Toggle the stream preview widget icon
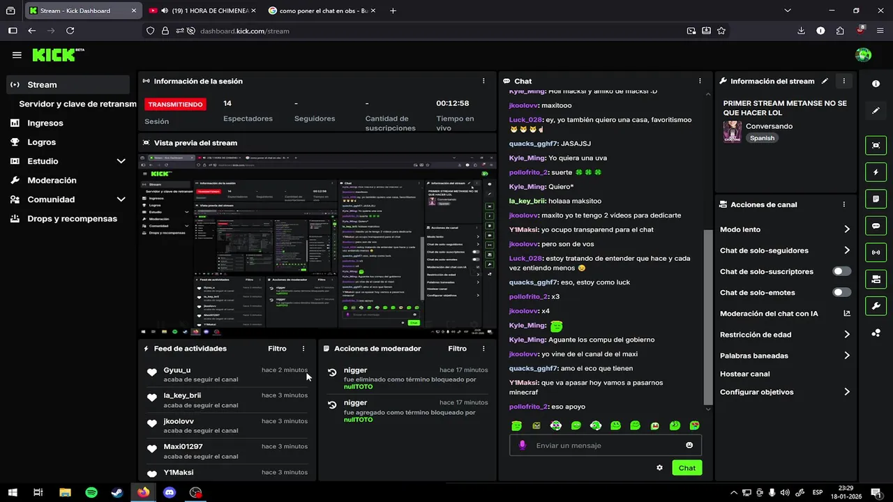Viewport: 893px width, 502px height. coord(876,145)
